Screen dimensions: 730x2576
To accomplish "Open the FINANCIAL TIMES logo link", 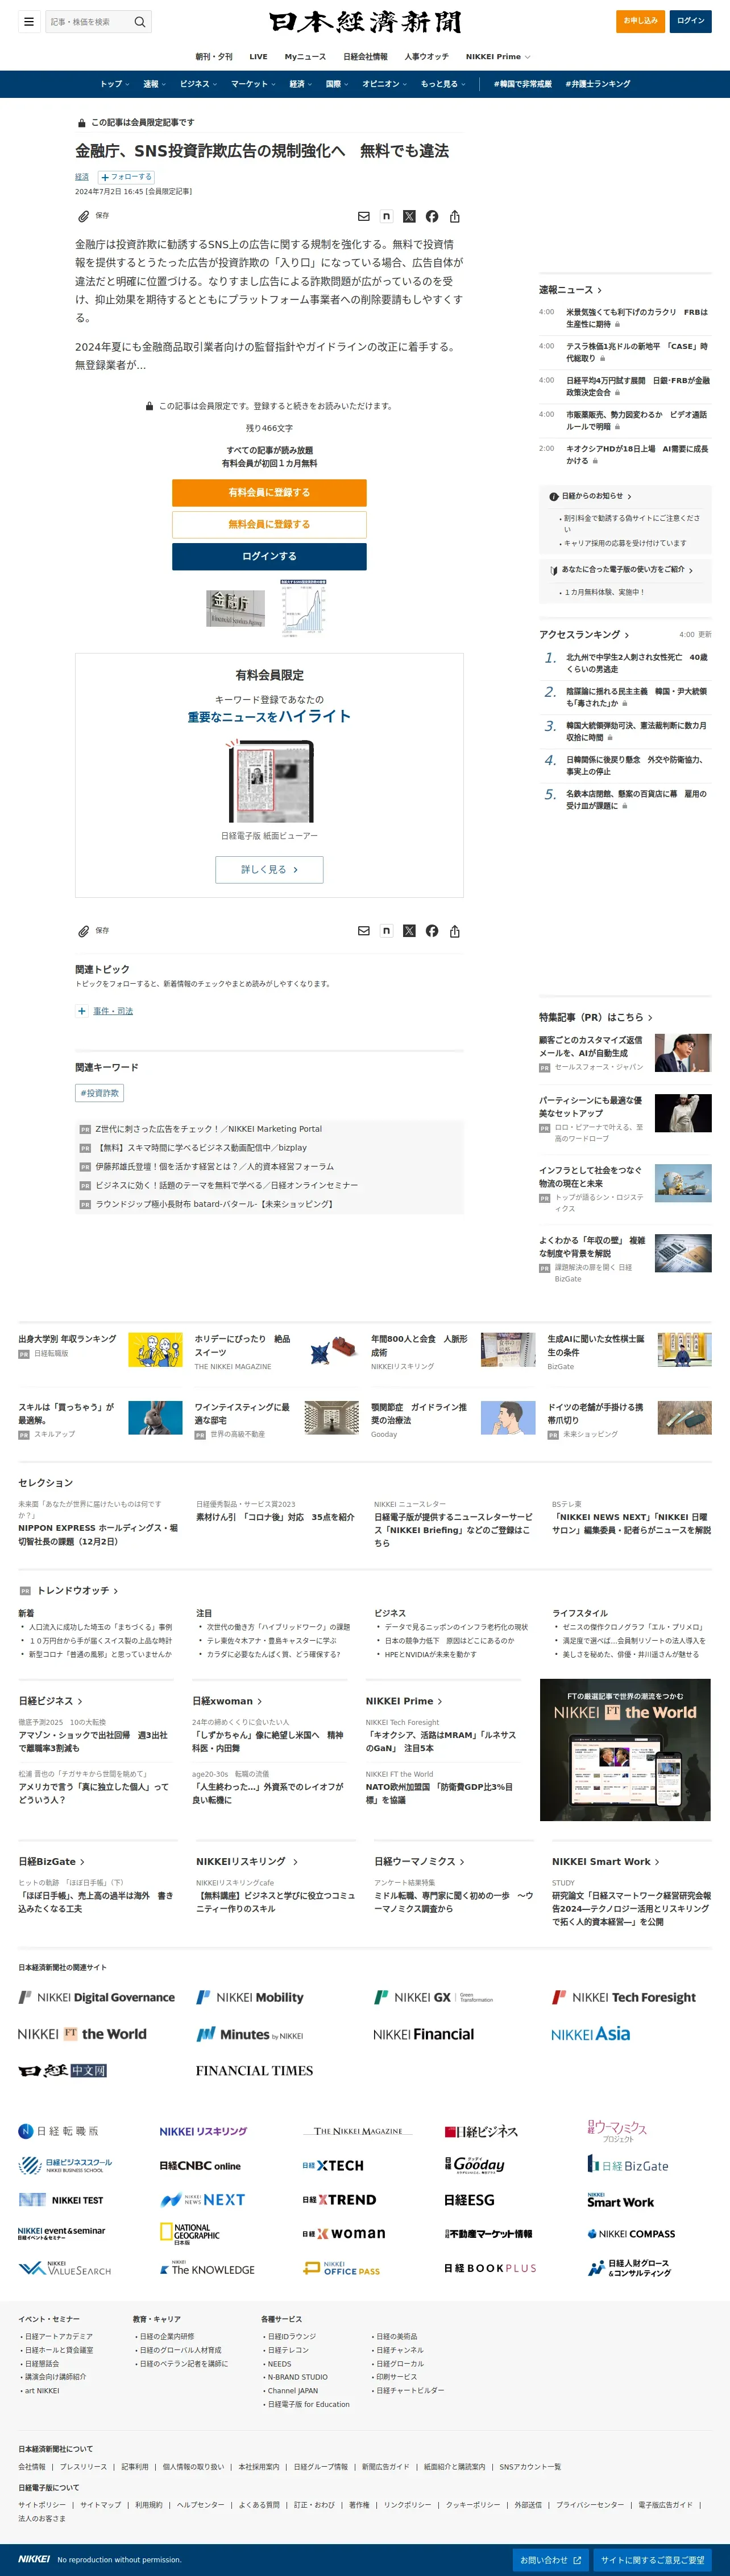I will 255,2071.
